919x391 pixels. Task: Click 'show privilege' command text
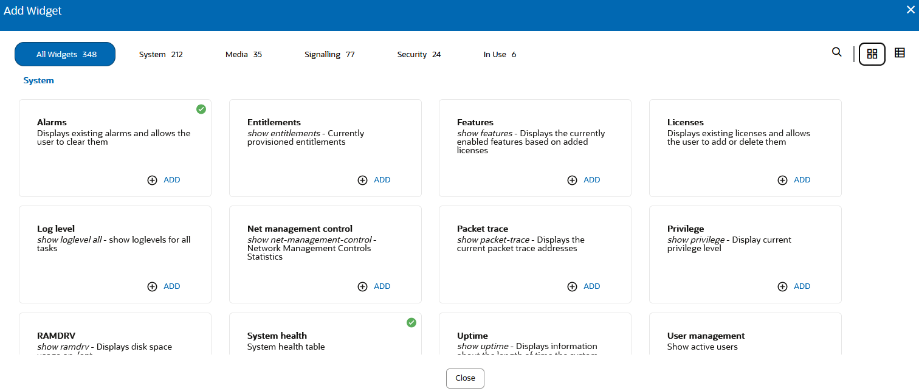click(696, 240)
